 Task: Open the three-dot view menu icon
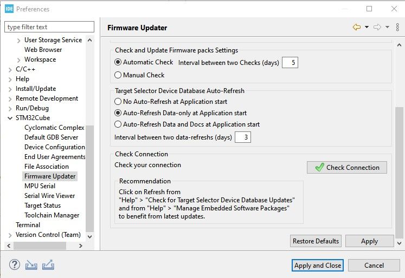398,28
